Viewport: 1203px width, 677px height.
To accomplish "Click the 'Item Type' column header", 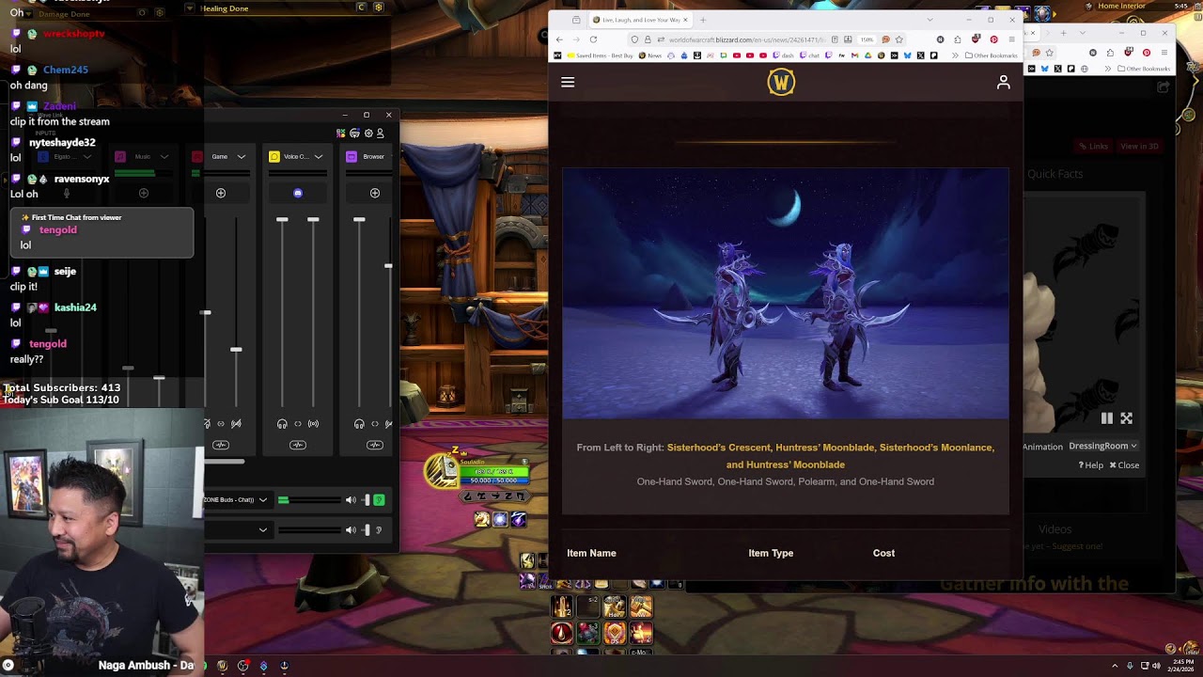I will [771, 553].
